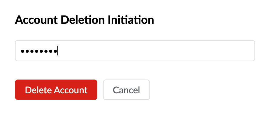Hit the white Cancel button
This screenshot has height=116, width=270.
(x=126, y=90)
